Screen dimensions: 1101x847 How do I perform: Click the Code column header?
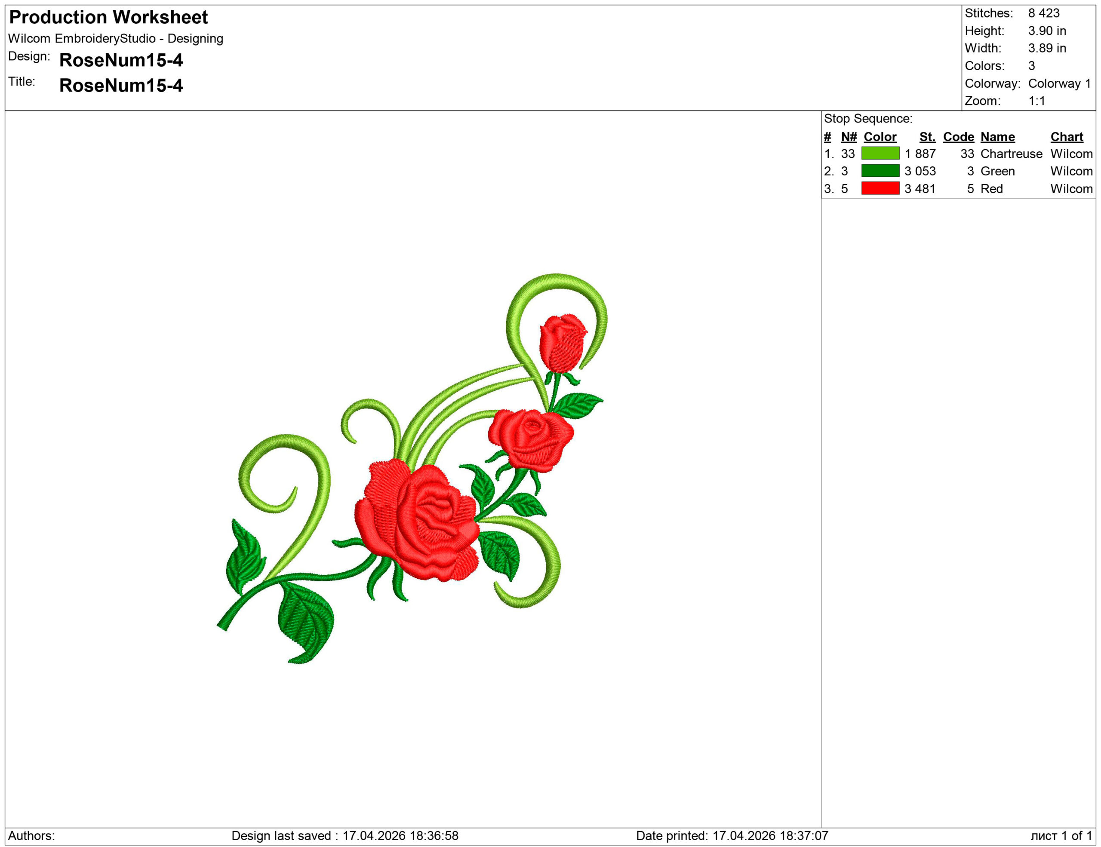pos(958,137)
